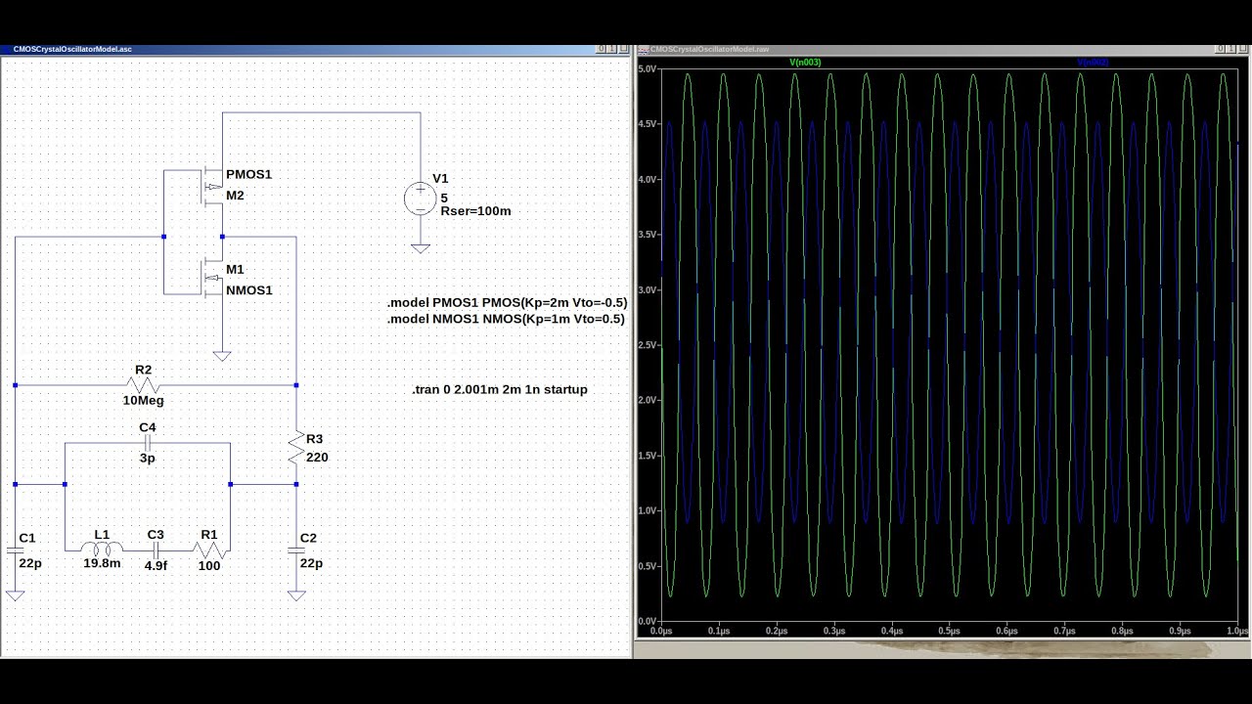
Task: Select the R1 resistor symbol
Action: point(209,550)
